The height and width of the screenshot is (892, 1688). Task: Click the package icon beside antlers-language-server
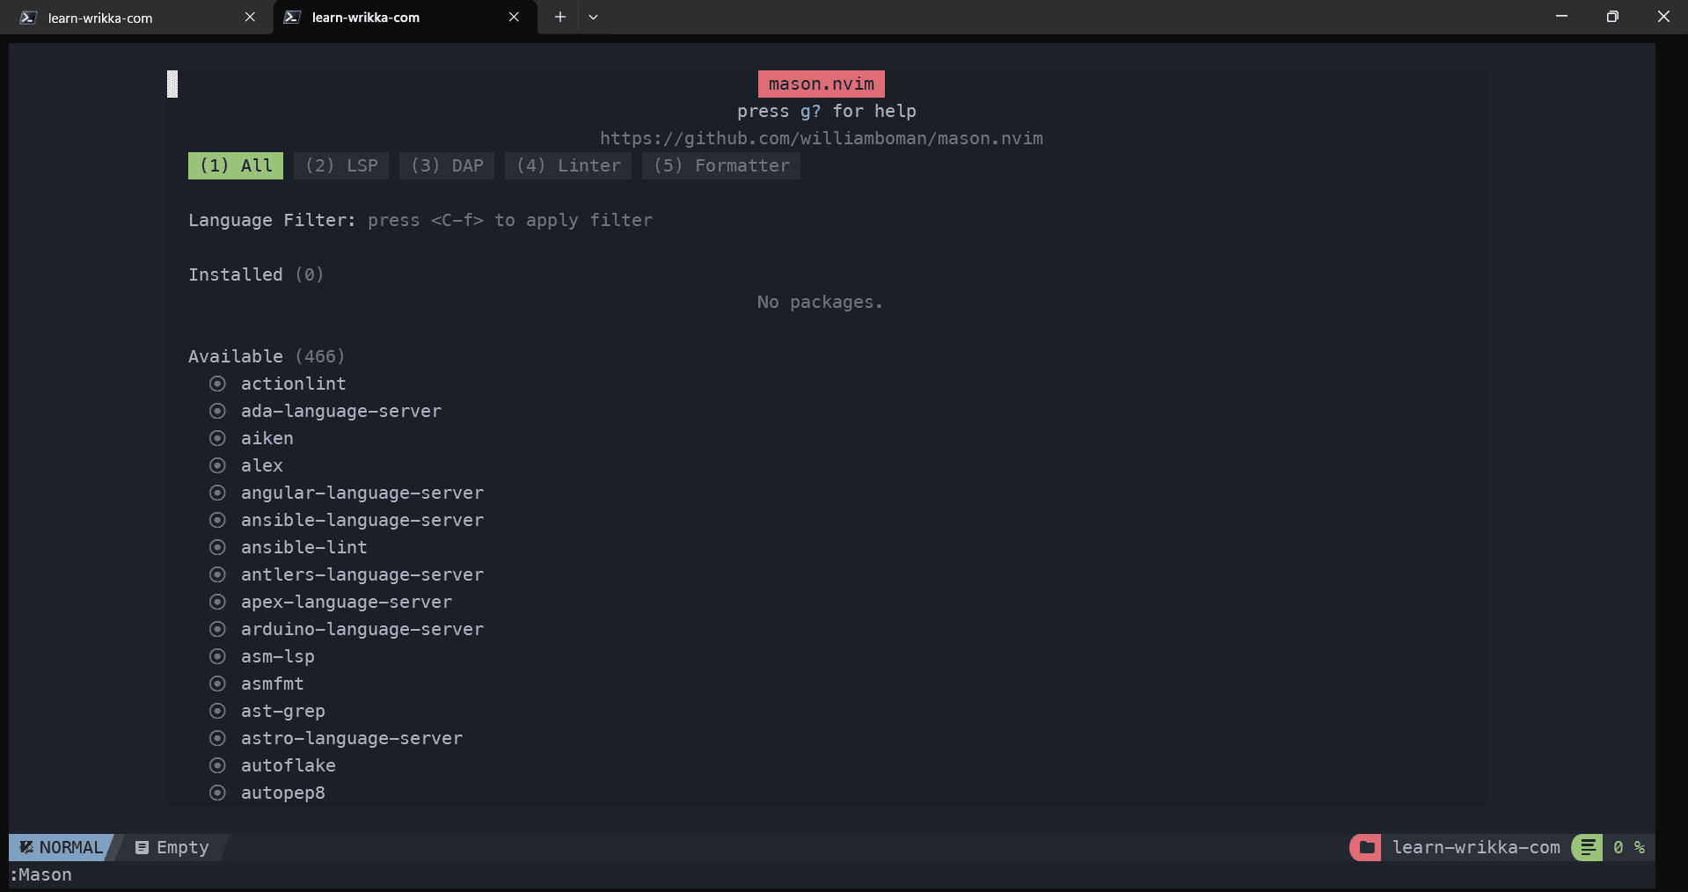click(217, 574)
